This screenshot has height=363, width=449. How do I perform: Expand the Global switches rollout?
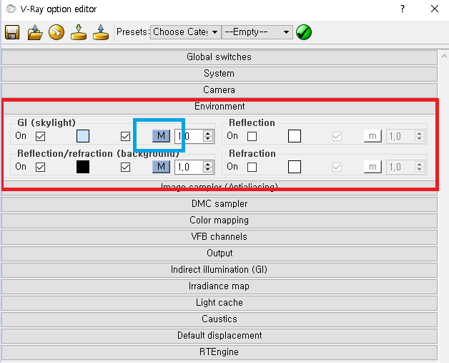point(219,57)
